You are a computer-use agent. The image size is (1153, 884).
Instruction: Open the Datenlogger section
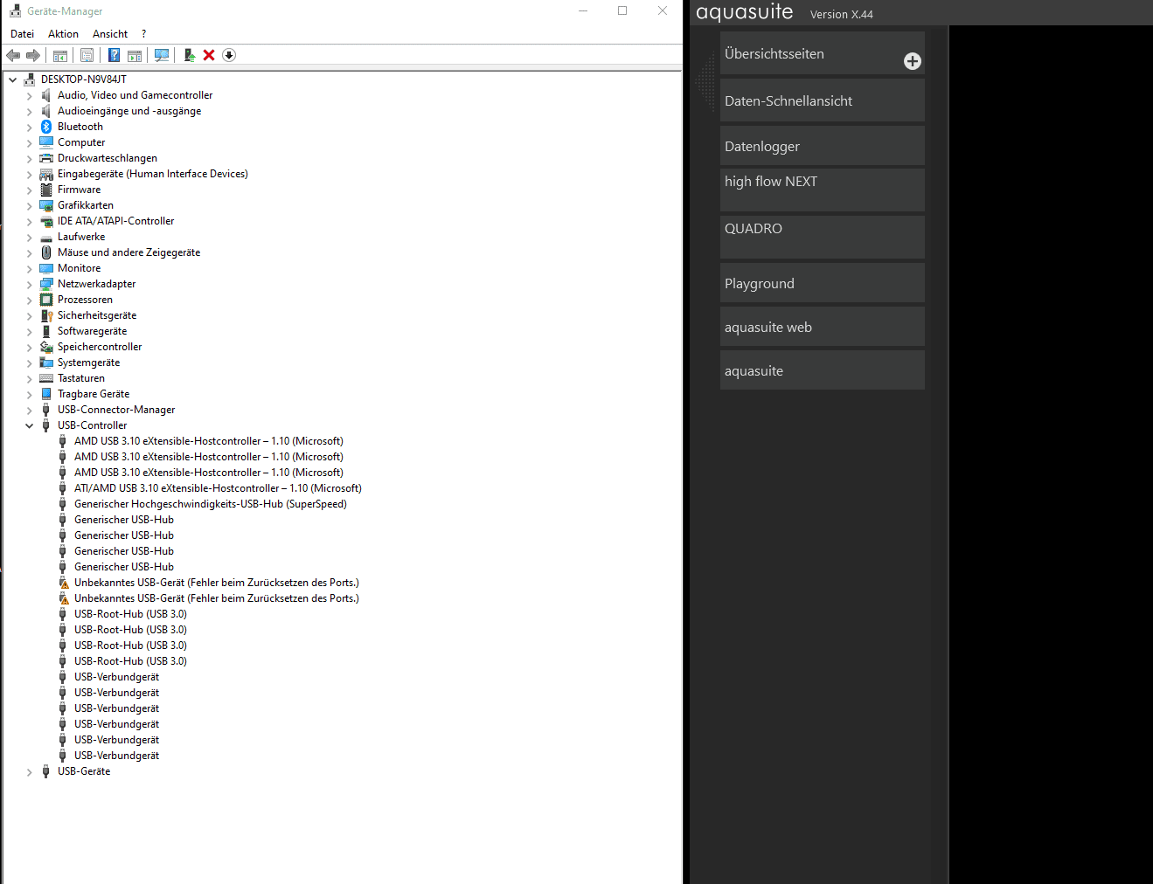[823, 146]
